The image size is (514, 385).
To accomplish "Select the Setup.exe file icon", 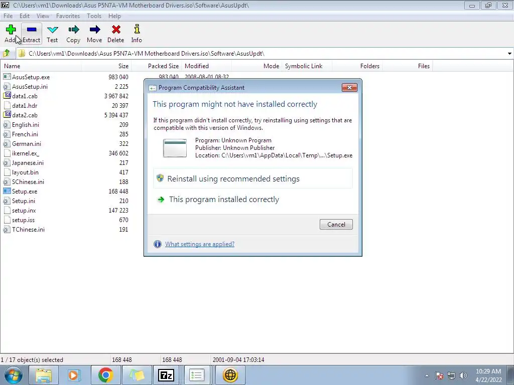I will pyautogui.click(x=7, y=191).
